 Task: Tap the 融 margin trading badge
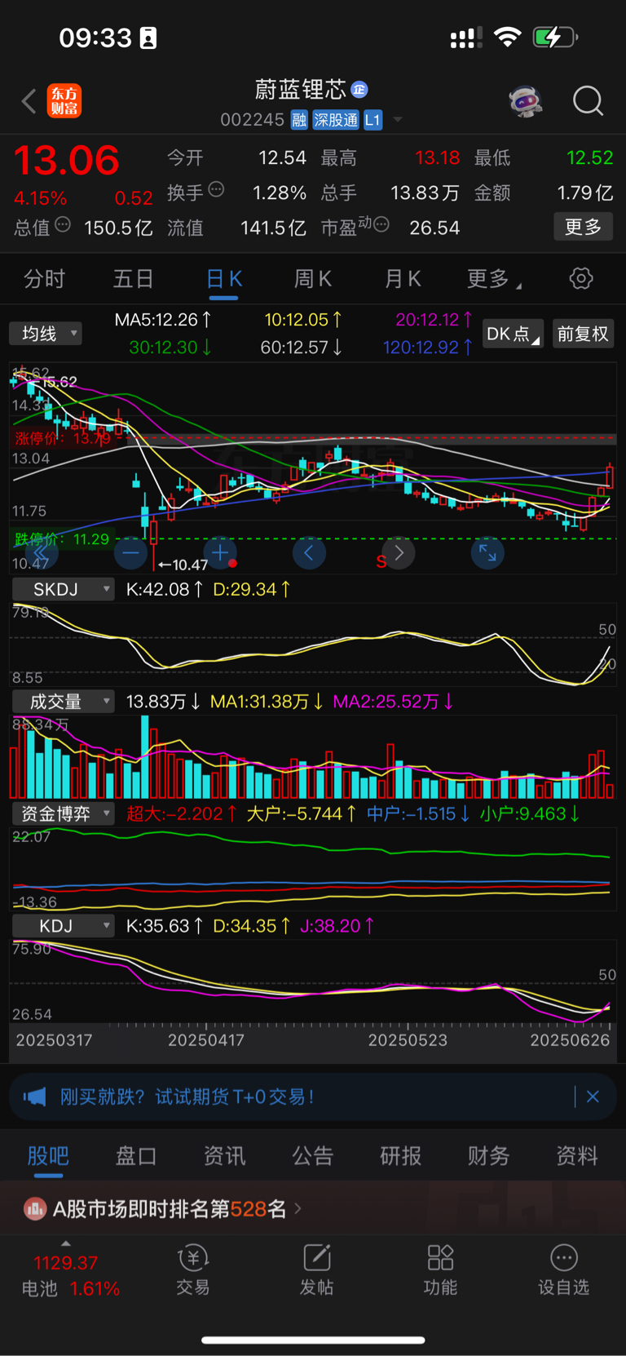coord(299,120)
